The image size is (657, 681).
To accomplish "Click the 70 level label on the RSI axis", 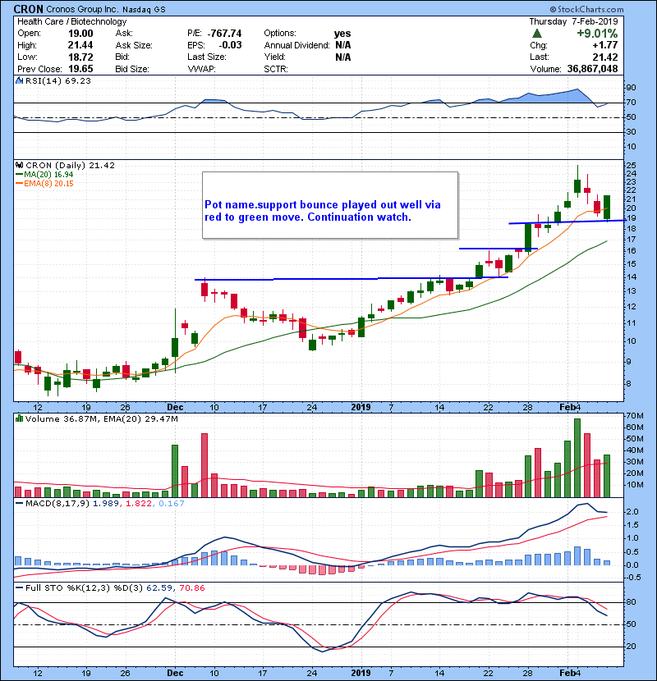I will tap(631, 103).
